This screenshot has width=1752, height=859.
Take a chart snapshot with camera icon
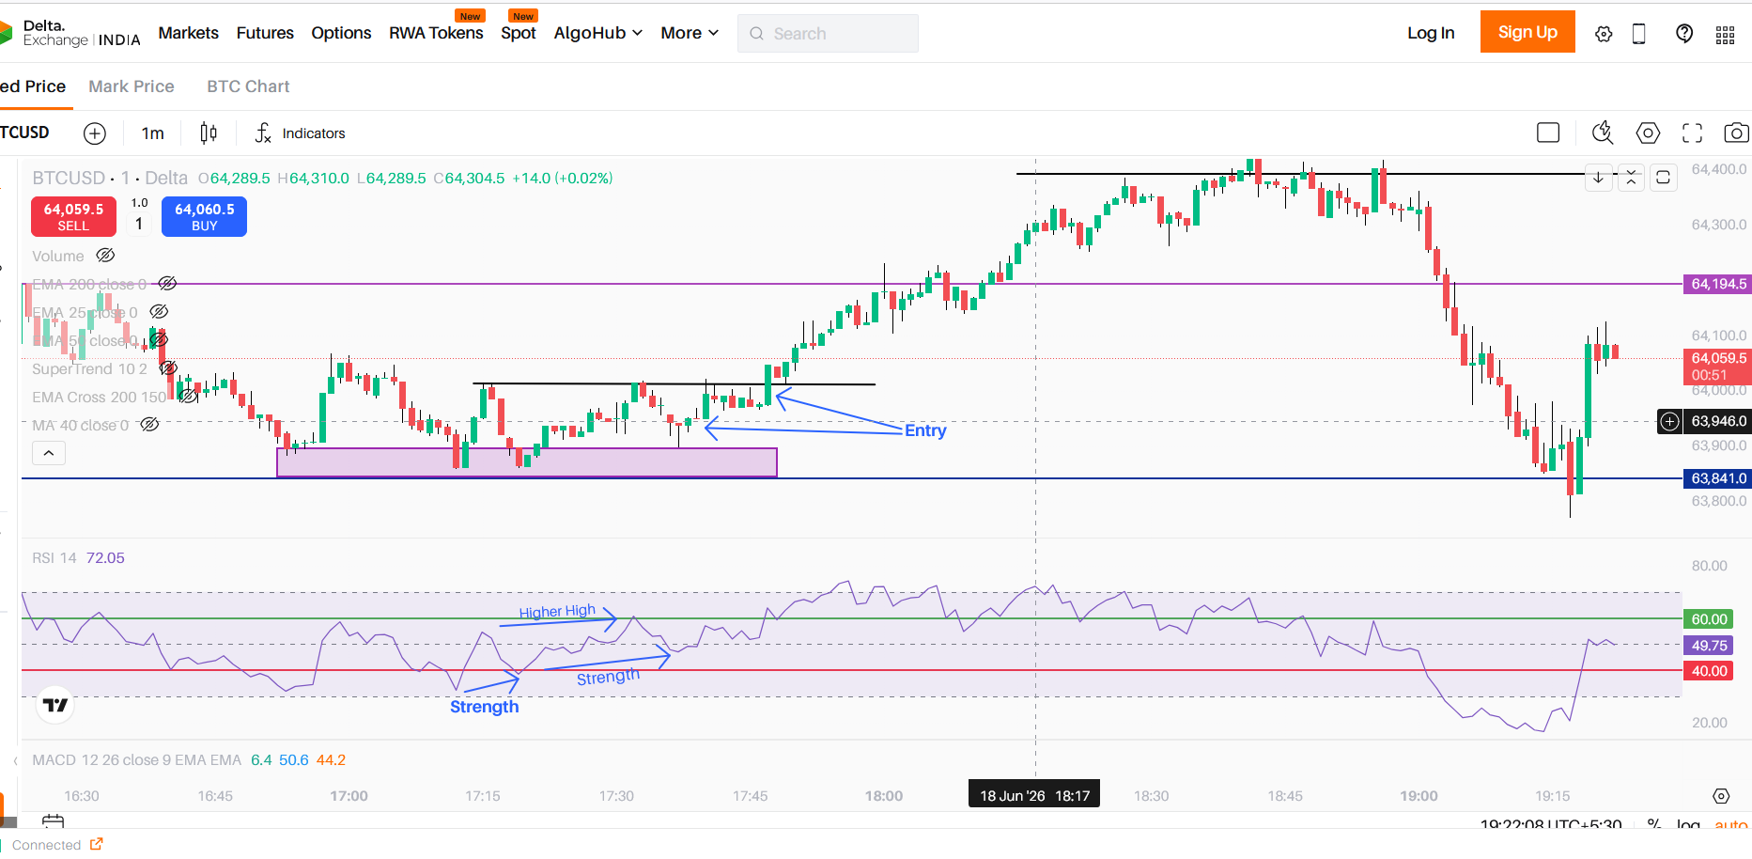pyautogui.click(x=1736, y=133)
